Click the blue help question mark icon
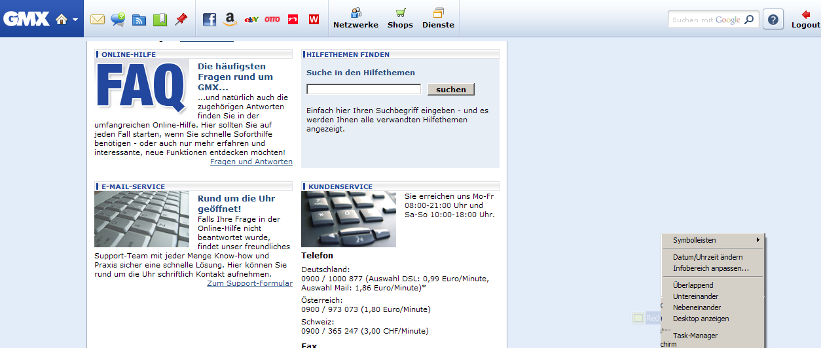821x348 pixels. coord(773,20)
